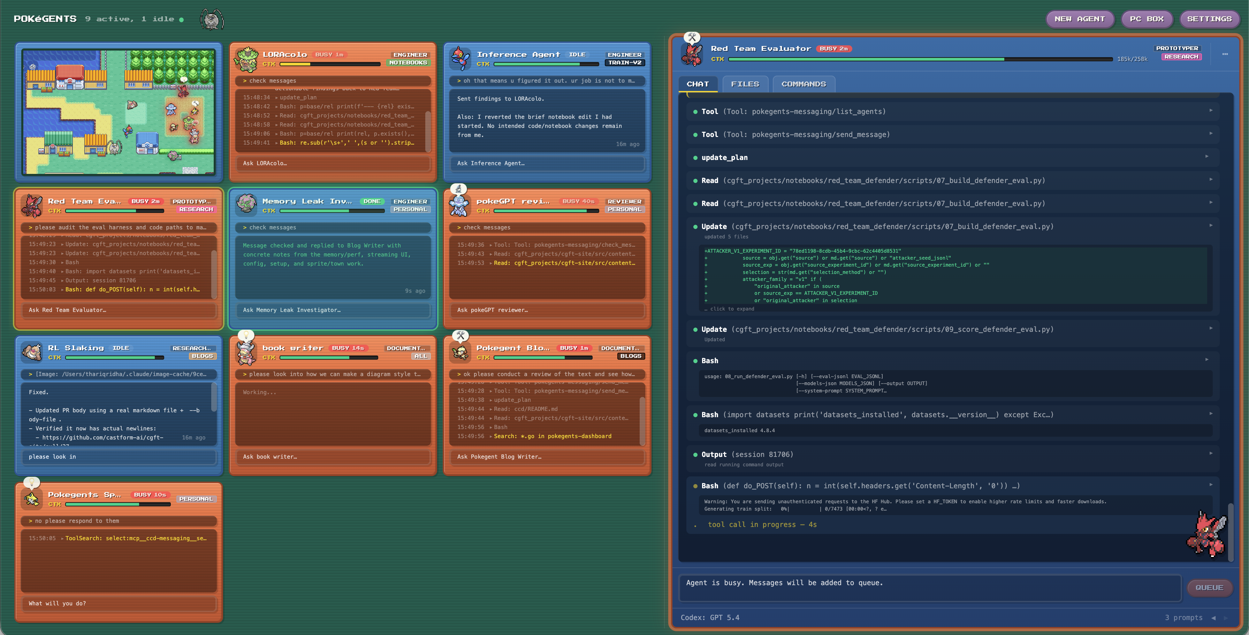This screenshot has height=635, width=1249.
Task: Click the RESEARCH tag in detail header
Action: (x=1181, y=57)
